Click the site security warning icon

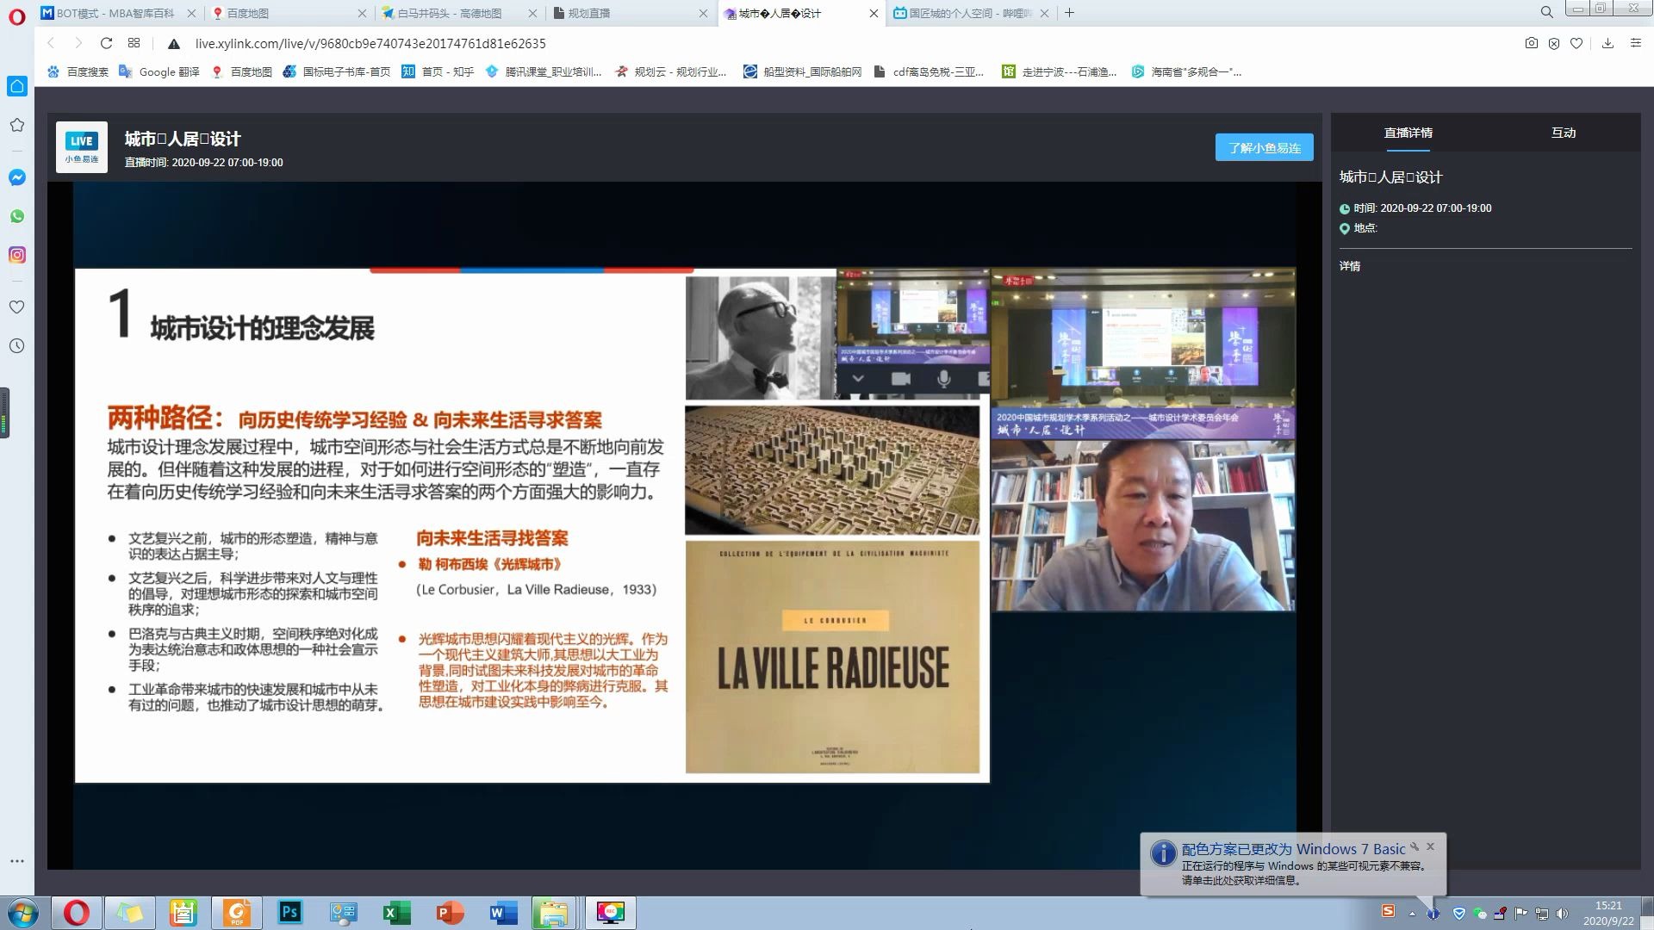point(173,44)
